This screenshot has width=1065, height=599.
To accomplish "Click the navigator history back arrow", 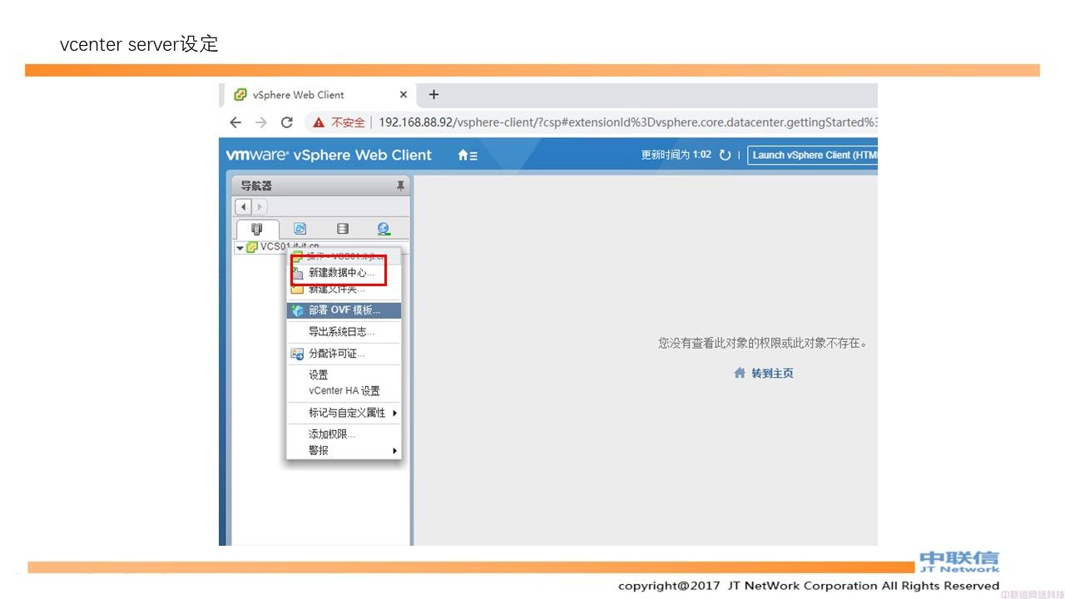I will pyautogui.click(x=243, y=206).
